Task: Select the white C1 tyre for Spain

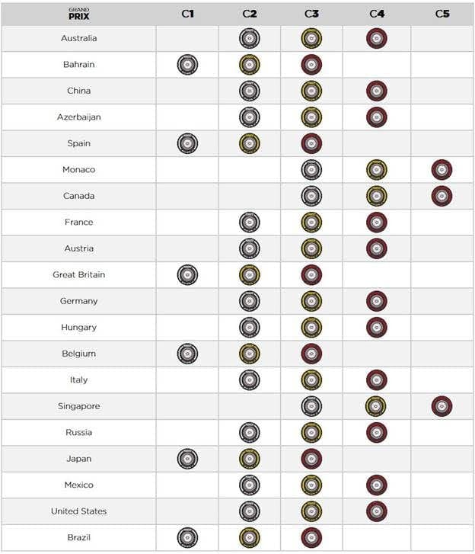Action: coord(187,143)
